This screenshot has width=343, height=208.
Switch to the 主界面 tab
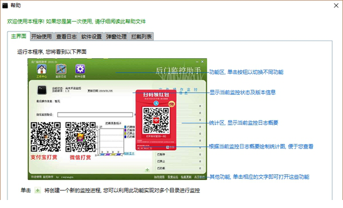19,36
